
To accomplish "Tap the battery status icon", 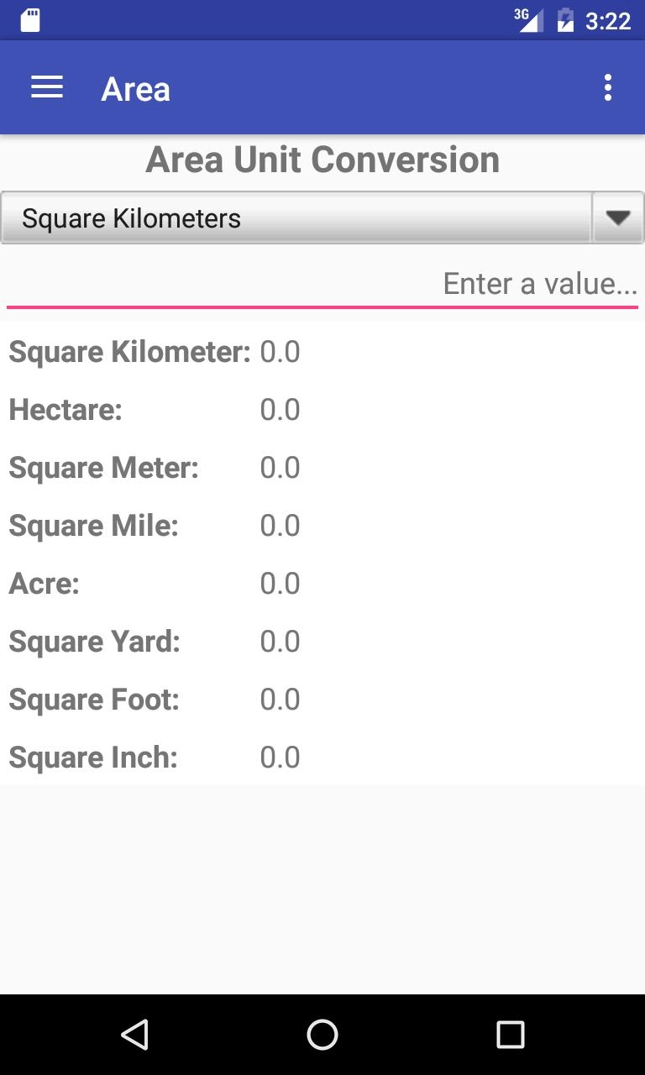I will (565, 20).
